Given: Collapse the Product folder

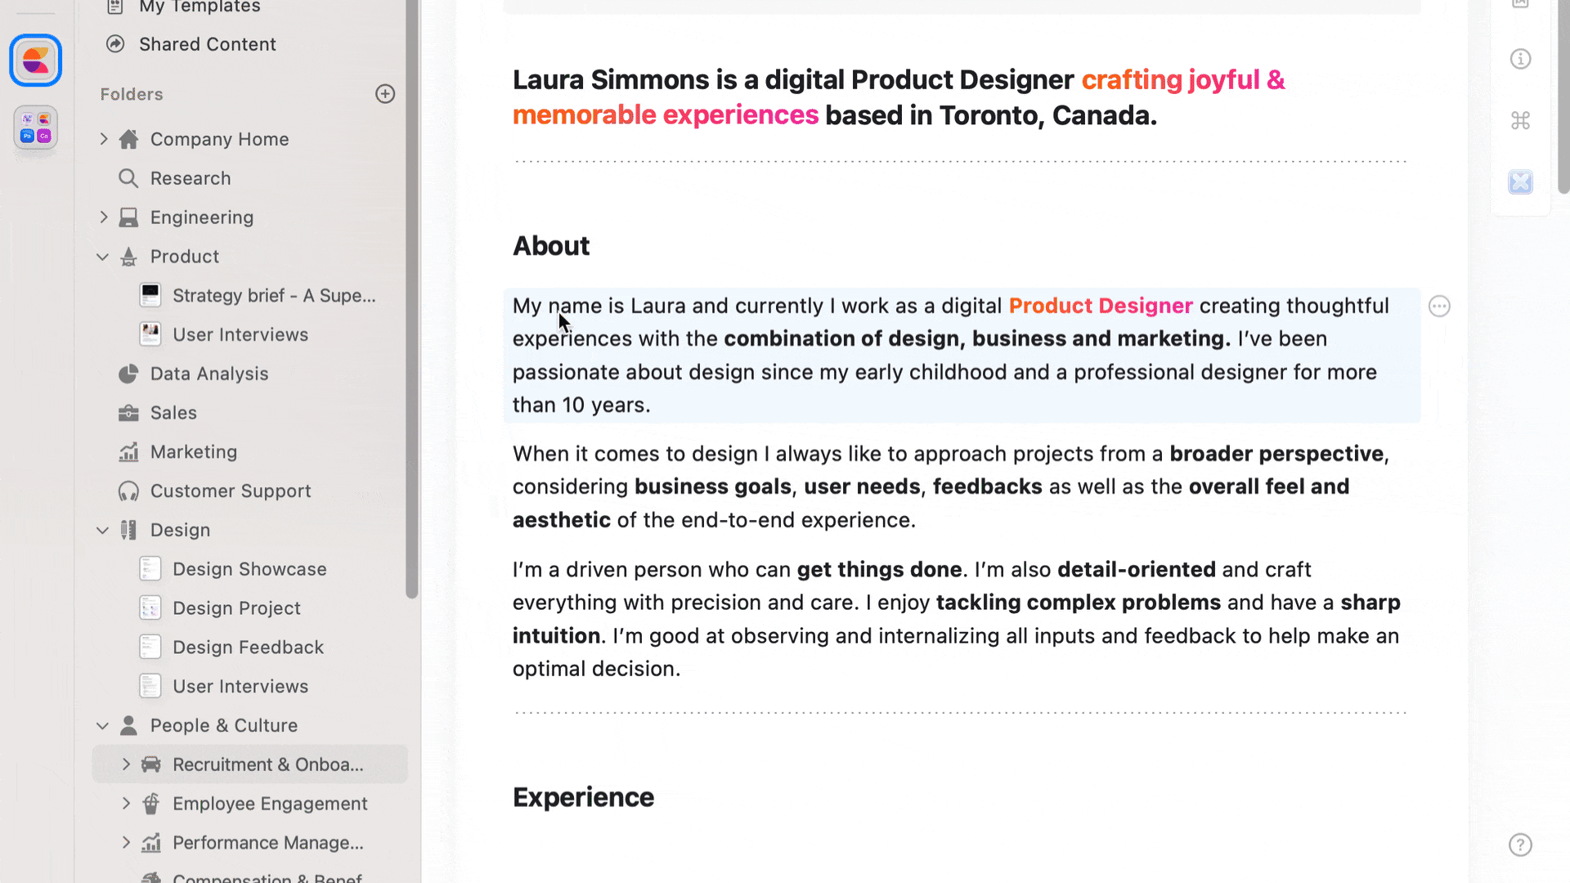Looking at the screenshot, I should tap(103, 257).
